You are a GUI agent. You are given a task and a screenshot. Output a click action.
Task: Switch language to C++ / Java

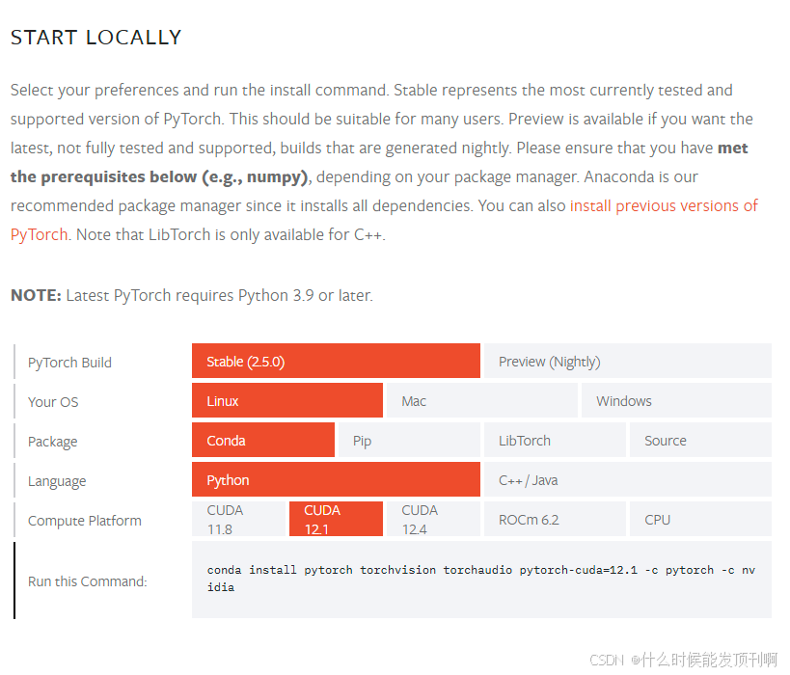point(627,479)
